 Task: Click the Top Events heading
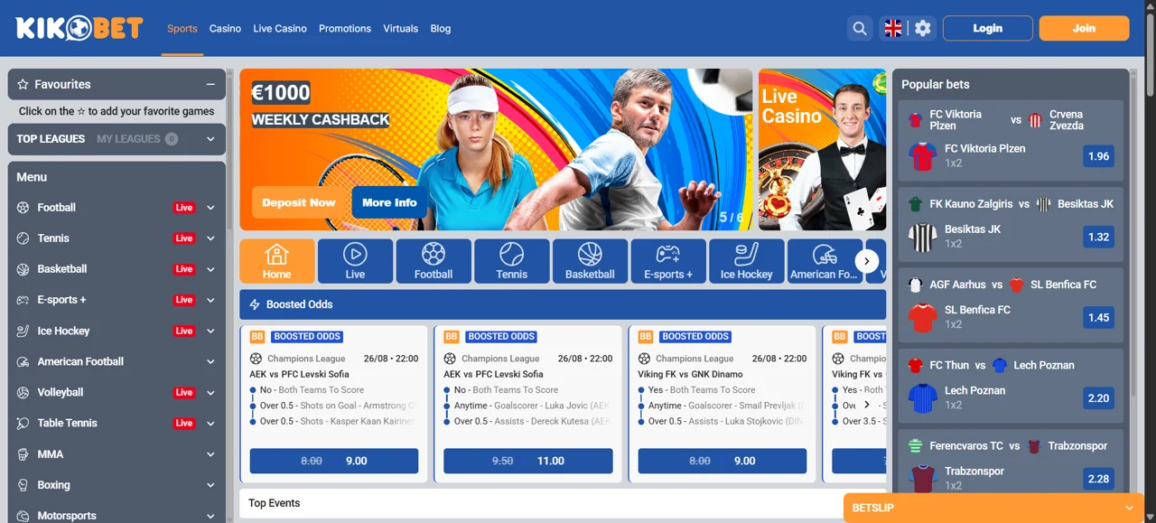point(275,503)
